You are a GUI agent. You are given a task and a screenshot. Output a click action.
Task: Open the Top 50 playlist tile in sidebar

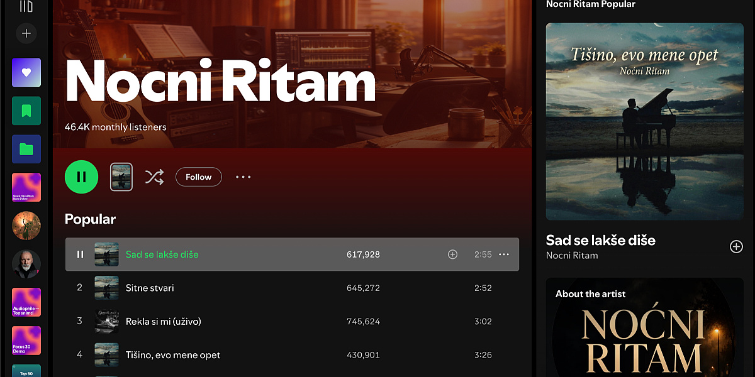(26, 371)
